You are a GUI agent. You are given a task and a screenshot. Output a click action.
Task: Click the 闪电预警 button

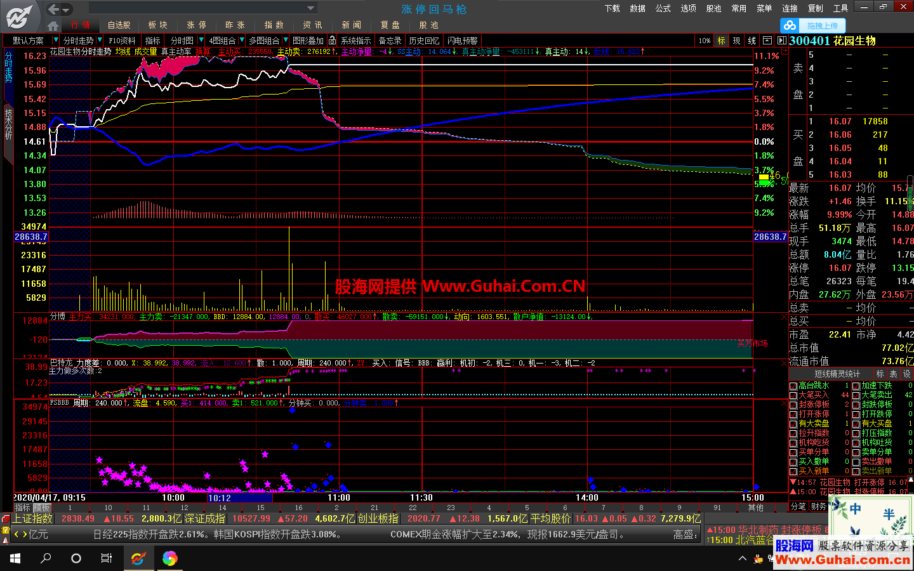coord(462,40)
